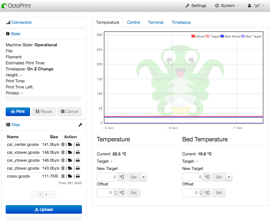270x221 pixels.
Task: Toggle the Bed Target series in the legend
Action: pyautogui.click(x=251, y=36)
